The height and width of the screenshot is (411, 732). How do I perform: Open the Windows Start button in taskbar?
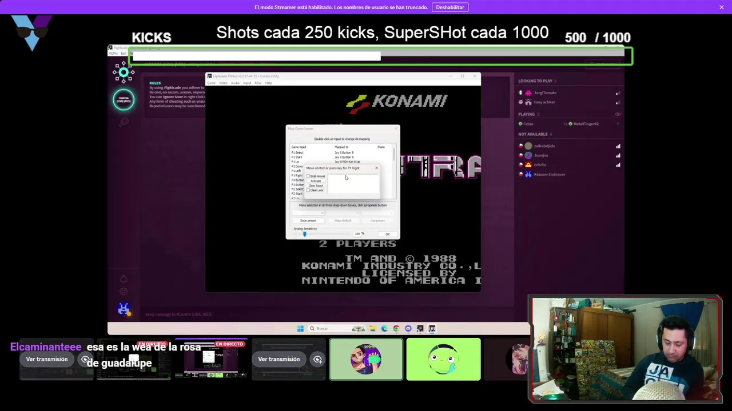click(300, 328)
